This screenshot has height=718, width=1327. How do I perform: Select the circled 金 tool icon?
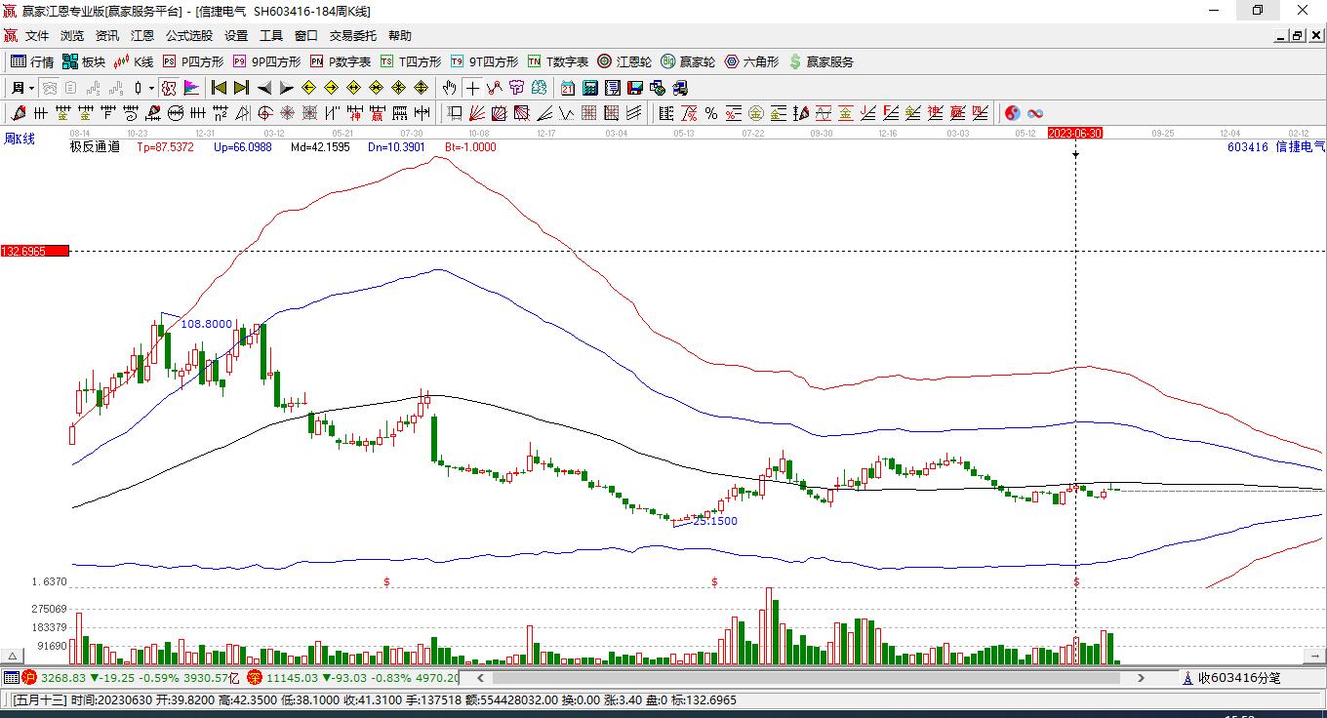pos(756,113)
